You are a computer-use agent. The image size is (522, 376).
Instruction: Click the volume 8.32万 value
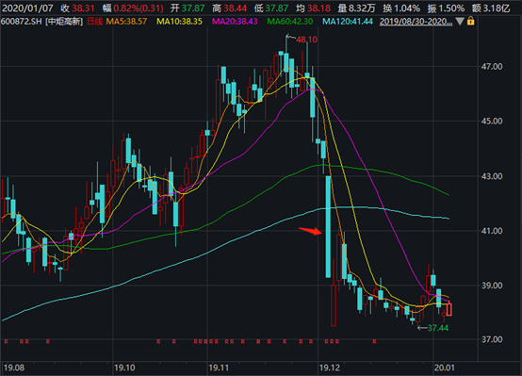(x=362, y=8)
